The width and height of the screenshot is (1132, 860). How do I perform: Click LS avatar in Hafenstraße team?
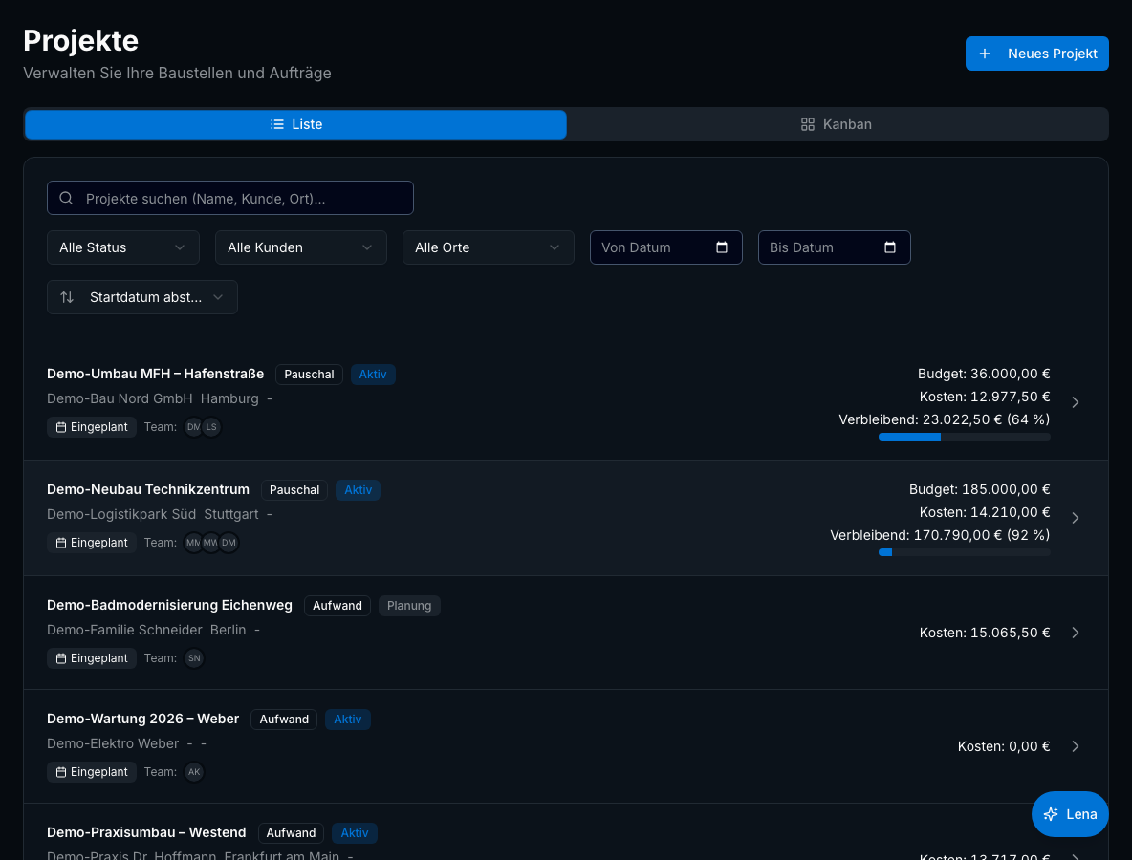click(x=211, y=427)
